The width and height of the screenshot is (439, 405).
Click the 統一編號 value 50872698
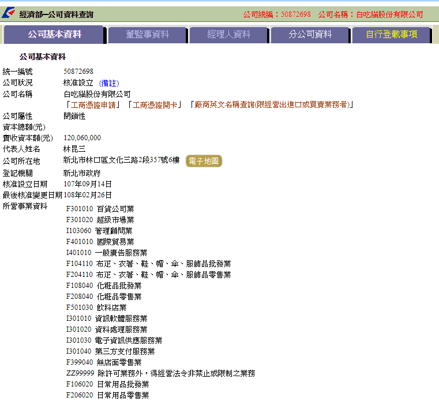pyautogui.click(x=78, y=72)
